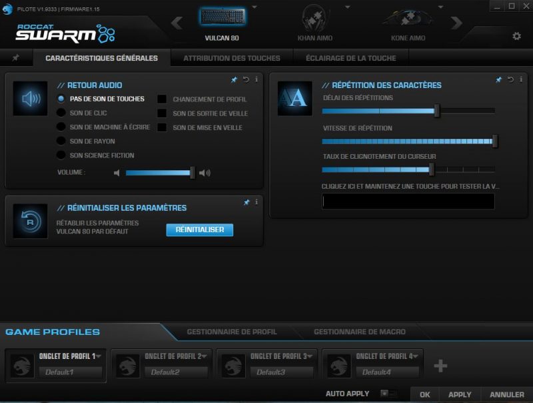Enable the Changement de Profil checkbox

coord(162,99)
